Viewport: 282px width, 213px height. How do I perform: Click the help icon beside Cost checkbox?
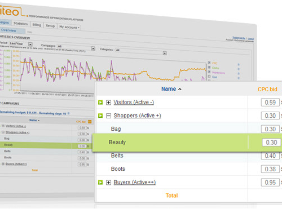[x=239, y=78]
